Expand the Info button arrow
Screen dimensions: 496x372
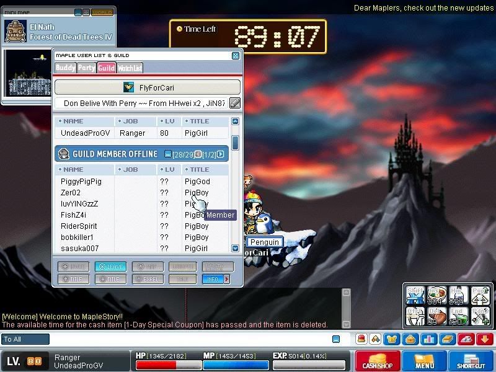point(226,279)
